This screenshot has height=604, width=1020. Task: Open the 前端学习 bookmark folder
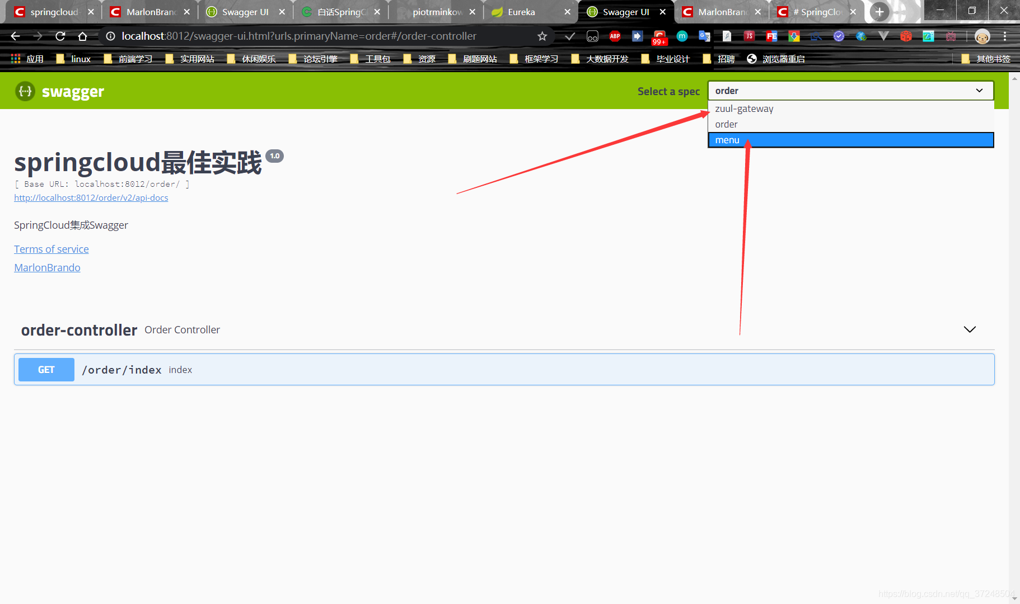coord(128,59)
